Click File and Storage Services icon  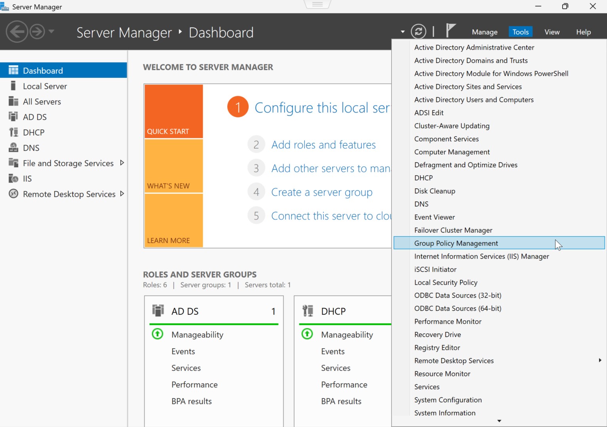(x=13, y=163)
